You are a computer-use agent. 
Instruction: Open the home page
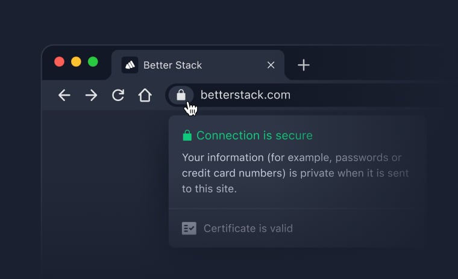pyautogui.click(x=145, y=95)
